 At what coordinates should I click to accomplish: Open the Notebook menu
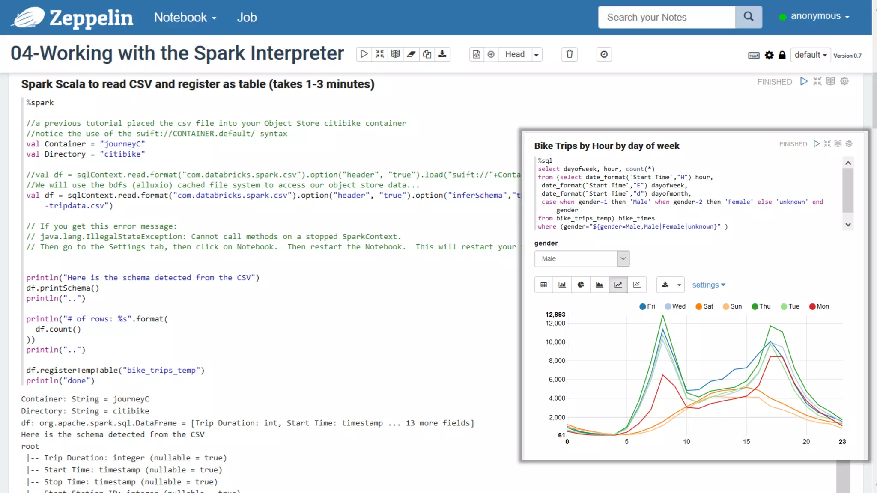click(185, 18)
